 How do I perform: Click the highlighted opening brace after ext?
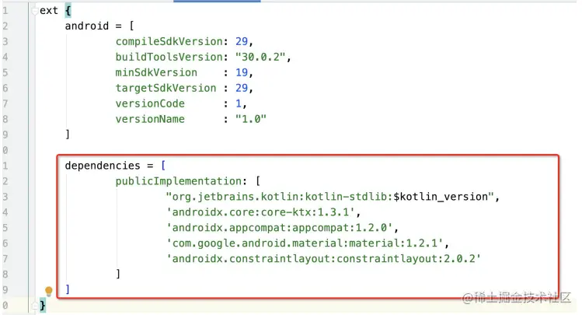tap(68, 11)
